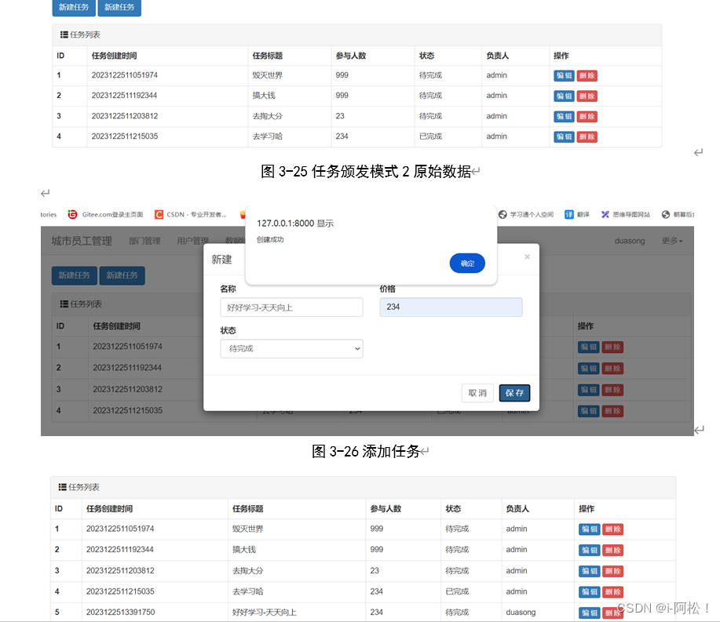
Task: Click 确定 on the 创建成功 alert
Action: [467, 263]
